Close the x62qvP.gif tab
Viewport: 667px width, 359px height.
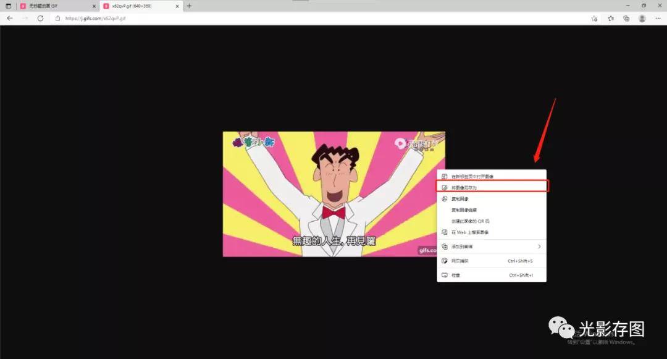pos(178,6)
